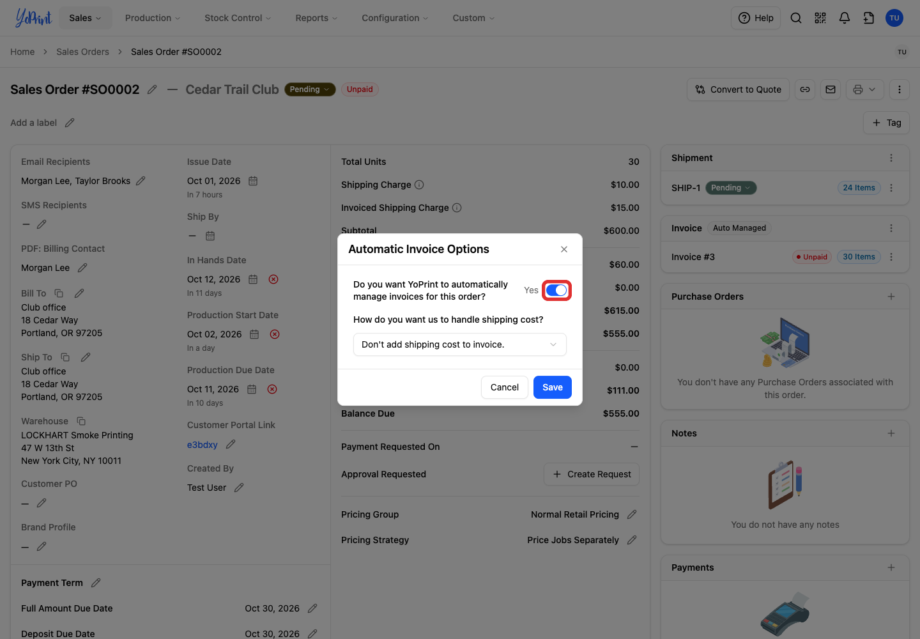The image size is (920, 639).
Task: Click the Help button
Action: (756, 18)
